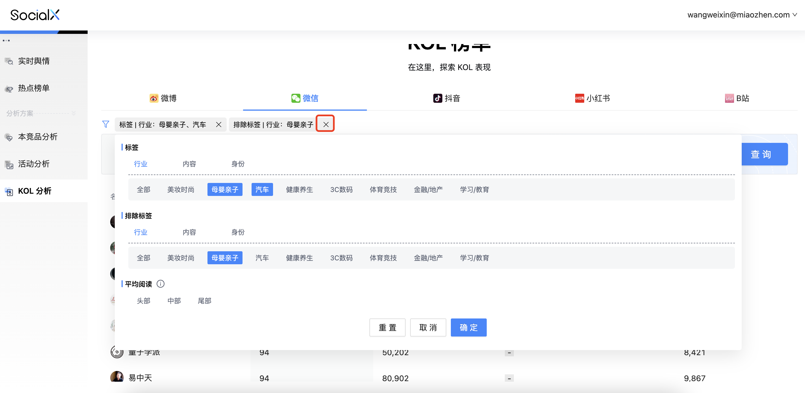
Task: Toggle 健康养生 in 排除标签 options
Action: click(x=299, y=258)
